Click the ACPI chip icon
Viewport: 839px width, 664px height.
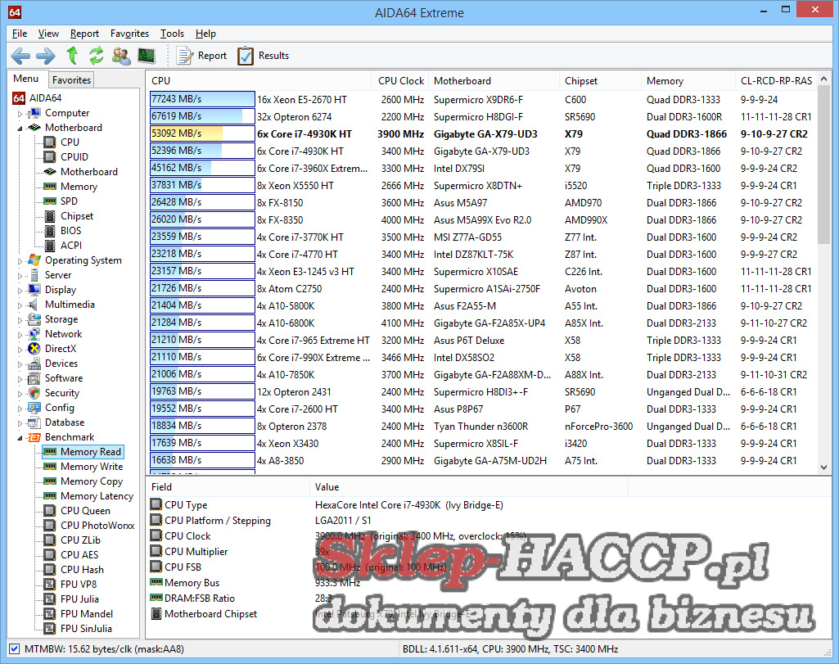coord(50,246)
